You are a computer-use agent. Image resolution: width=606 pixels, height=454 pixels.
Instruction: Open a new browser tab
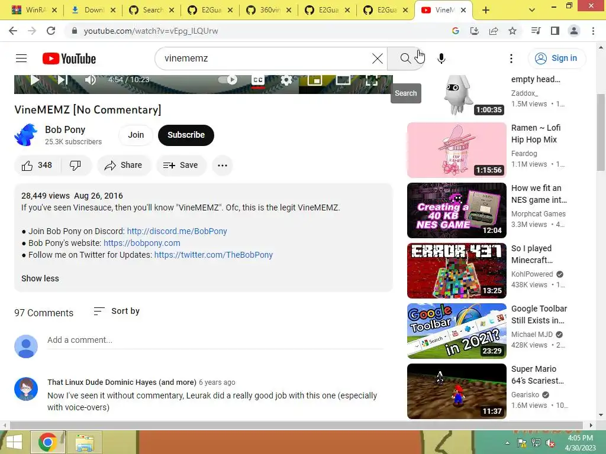[x=486, y=11]
